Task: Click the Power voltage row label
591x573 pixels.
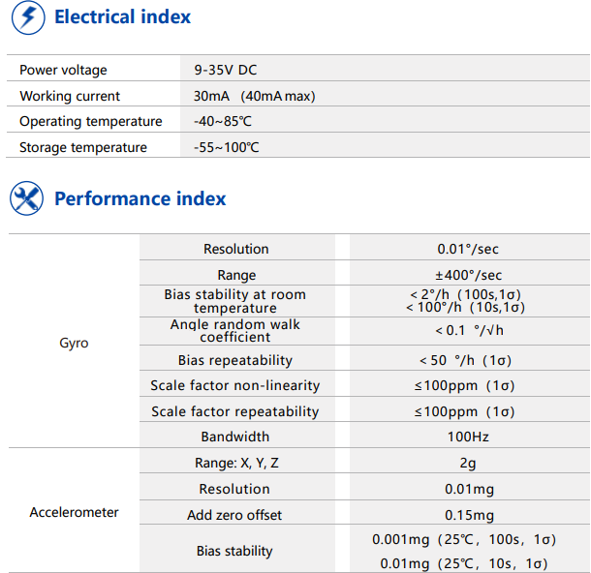Action: click(63, 70)
